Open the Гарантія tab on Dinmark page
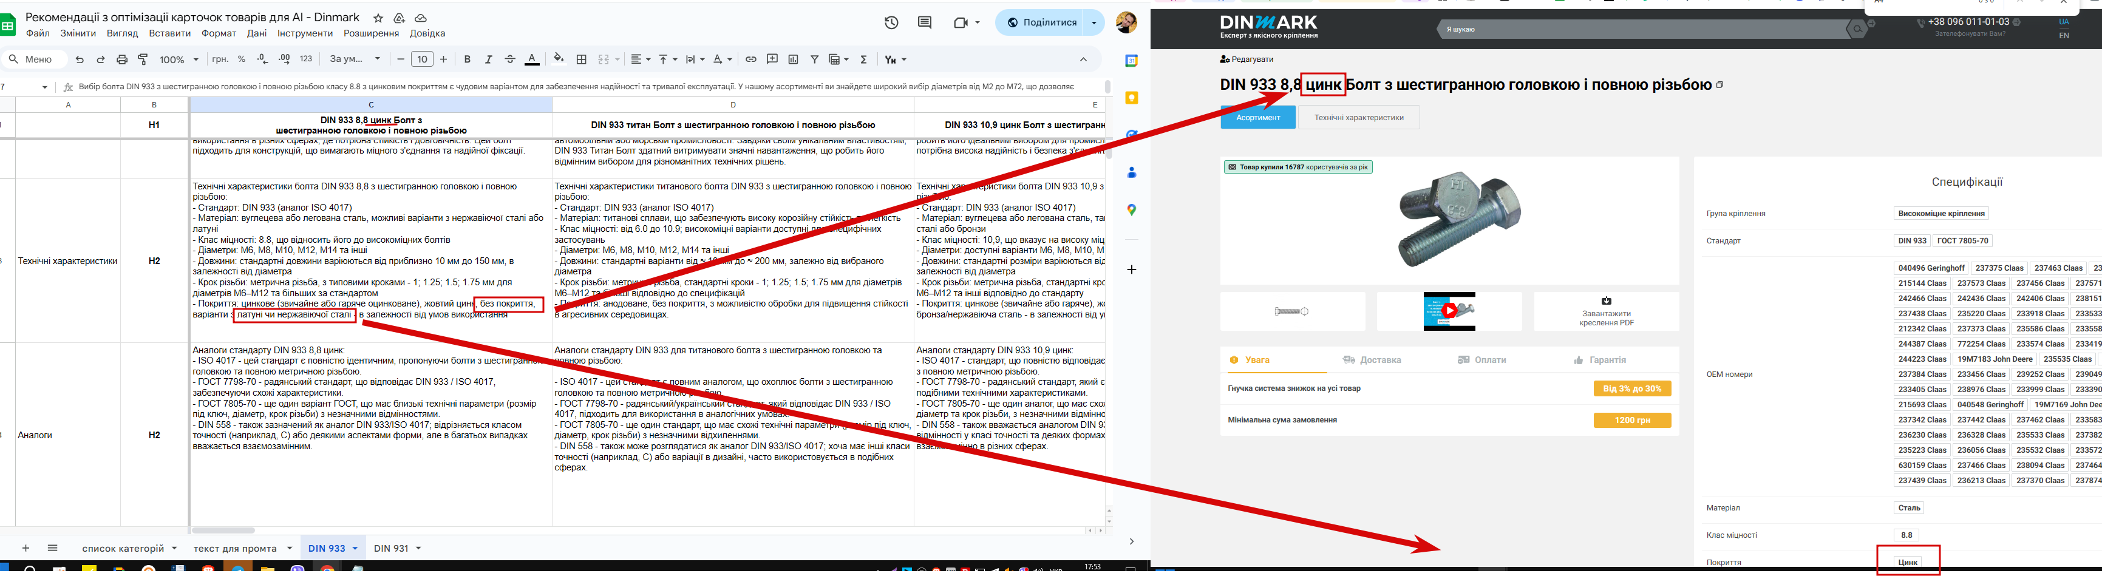The width and height of the screenshot is (2102, 576). click(x=1599, y=360)
